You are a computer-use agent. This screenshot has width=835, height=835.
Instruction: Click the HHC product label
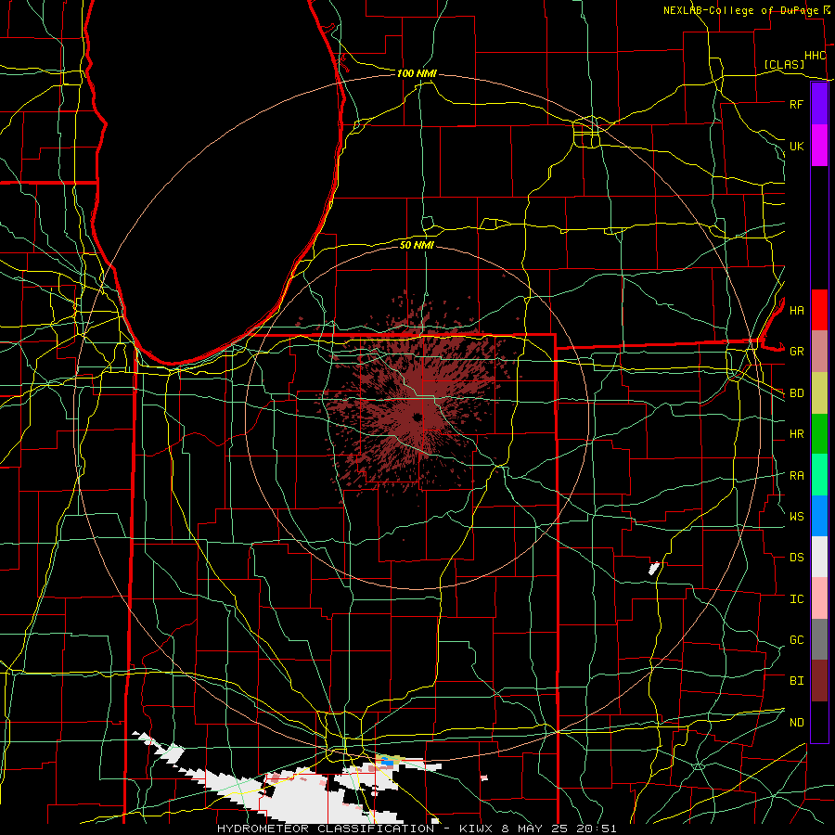tap(815, 56)
